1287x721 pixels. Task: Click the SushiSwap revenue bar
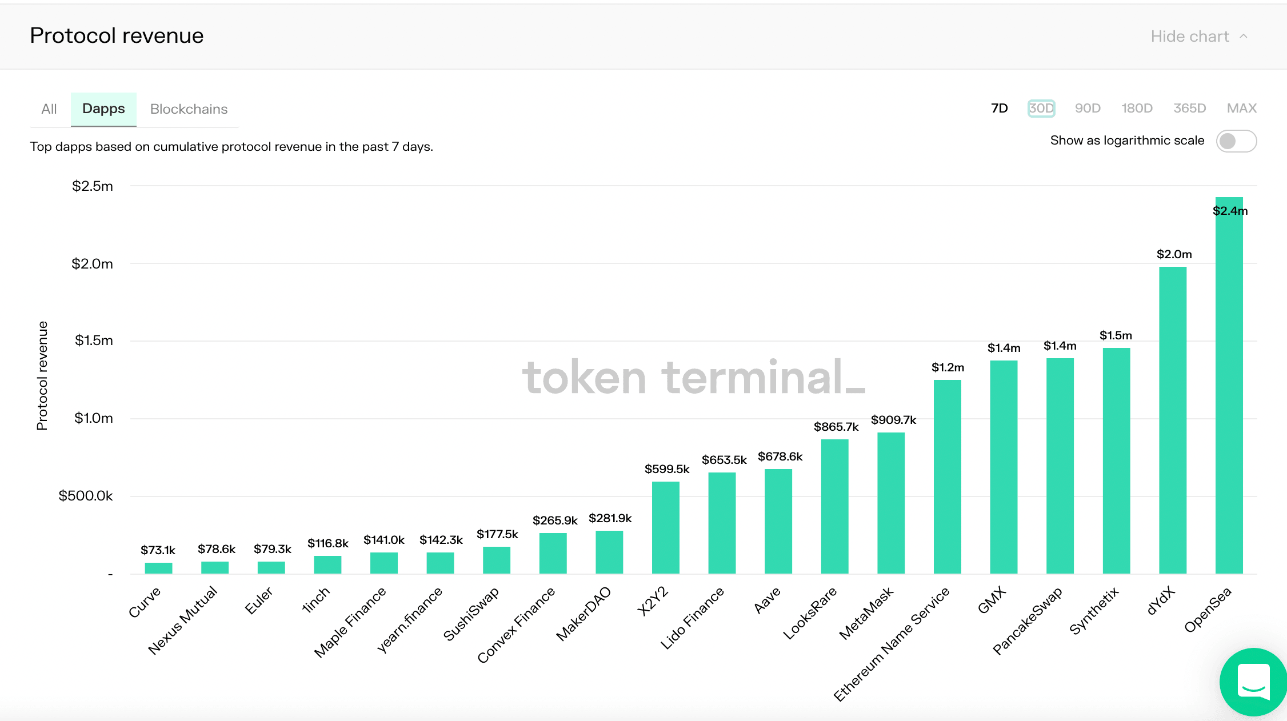coord(497,560)
